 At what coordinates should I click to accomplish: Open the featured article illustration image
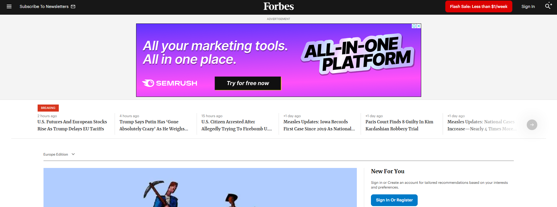(200, 187)
